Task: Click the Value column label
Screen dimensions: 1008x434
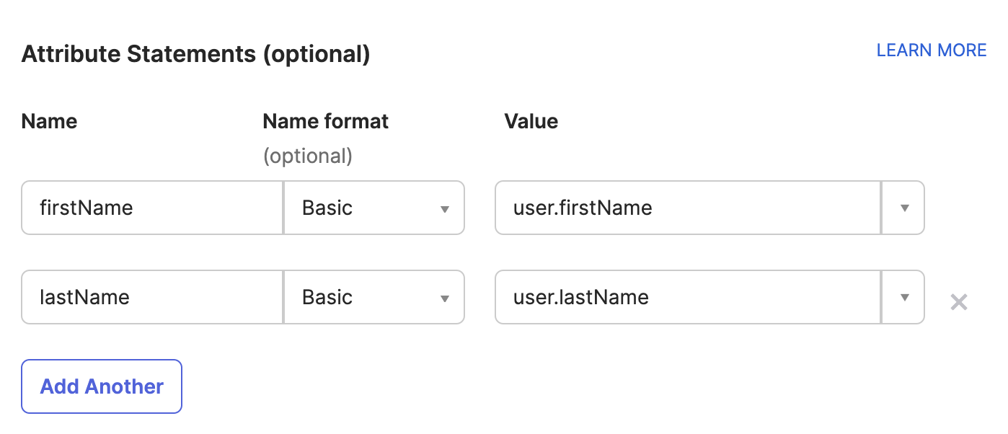Action: pyautogui.click(x=531, y=121)
